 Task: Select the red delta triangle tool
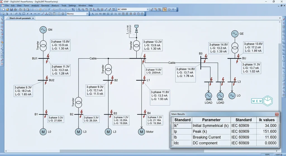(x=46, y=14)
